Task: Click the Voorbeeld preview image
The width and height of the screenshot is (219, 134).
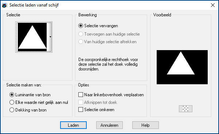Action: [182, 67]
